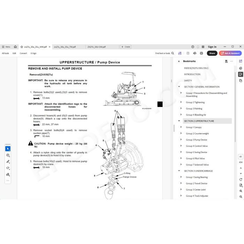Open SAFETY bookmark
The image size is (244, 244).
(188, 81)
